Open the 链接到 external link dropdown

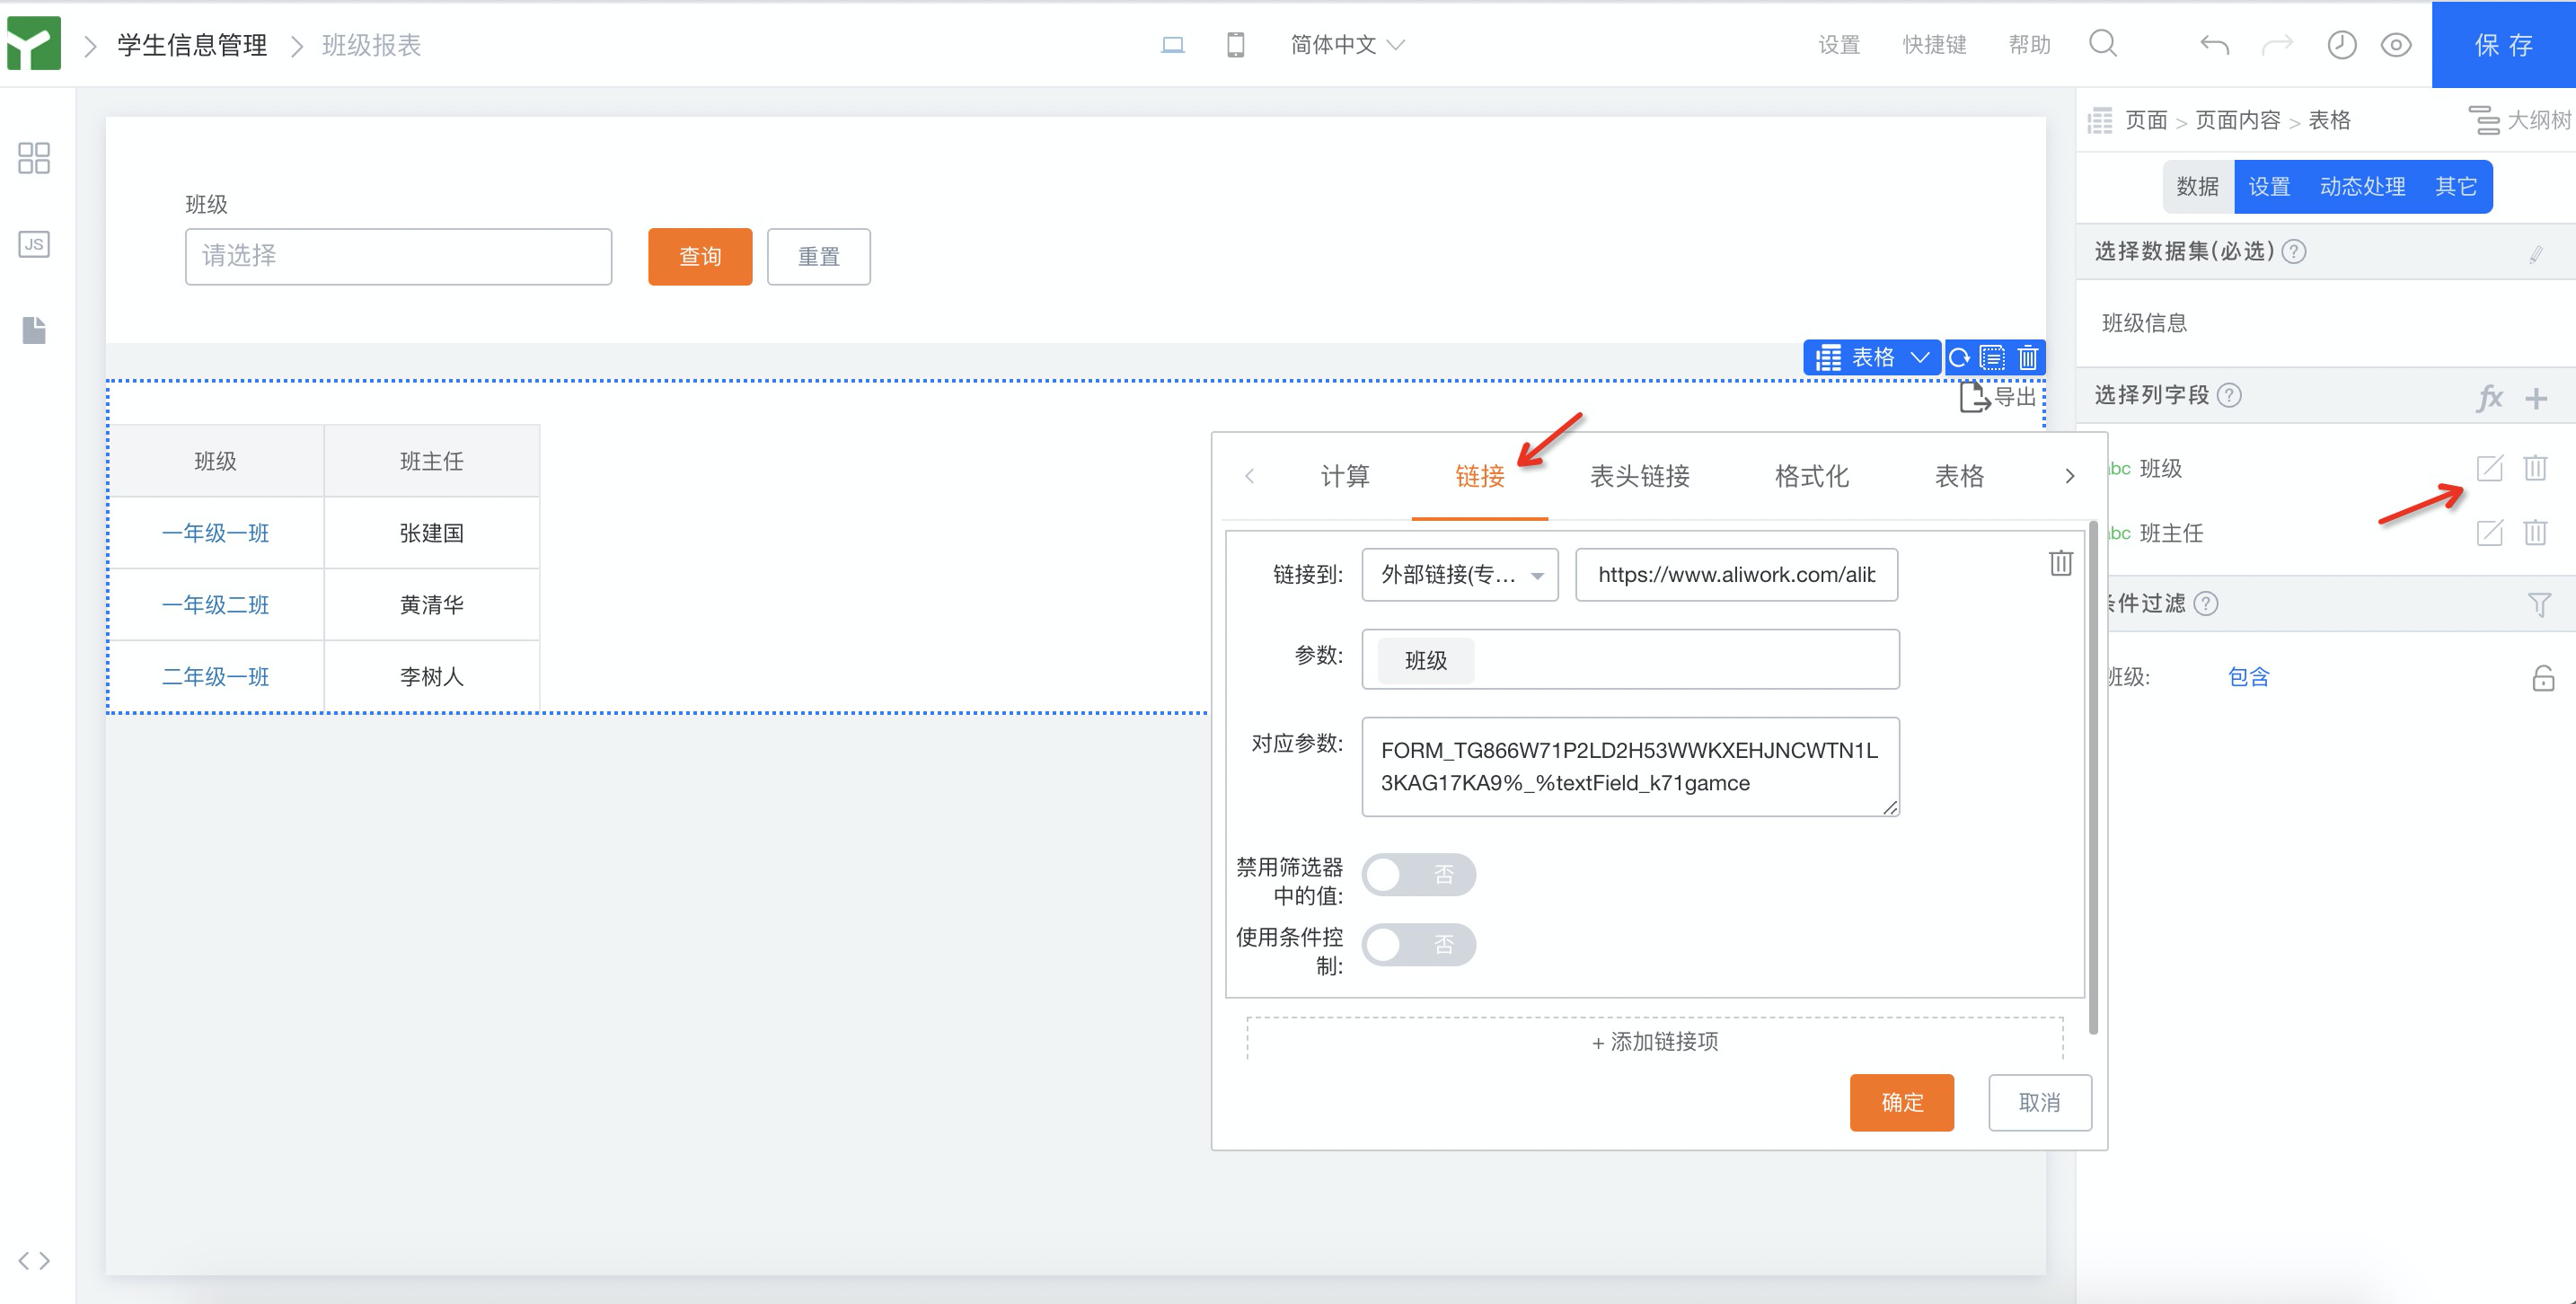tap(1459, 574)
